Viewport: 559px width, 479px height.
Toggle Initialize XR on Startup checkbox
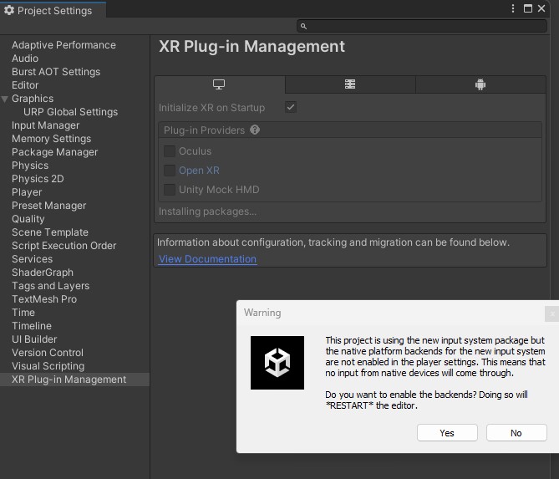point(291,107)
